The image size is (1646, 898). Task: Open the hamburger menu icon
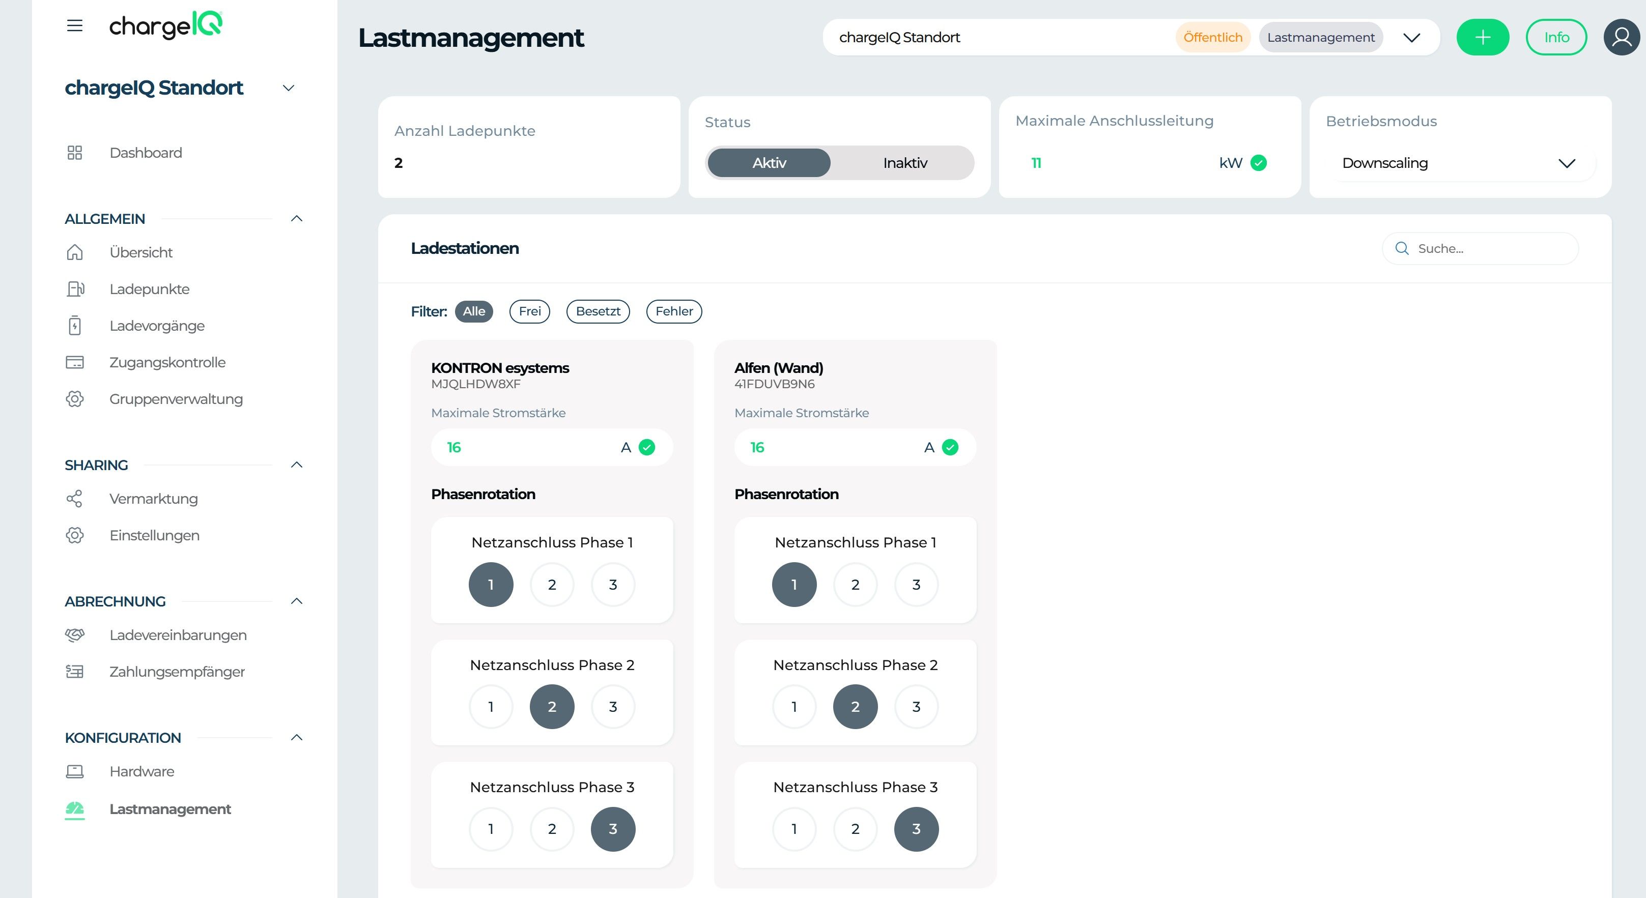75,25
